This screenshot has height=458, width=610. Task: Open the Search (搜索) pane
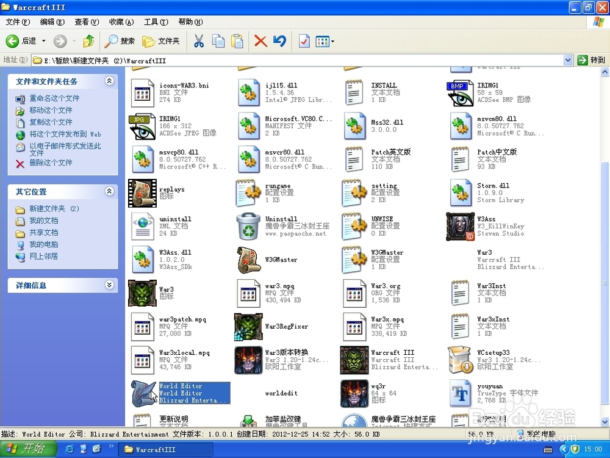(120, 41)
